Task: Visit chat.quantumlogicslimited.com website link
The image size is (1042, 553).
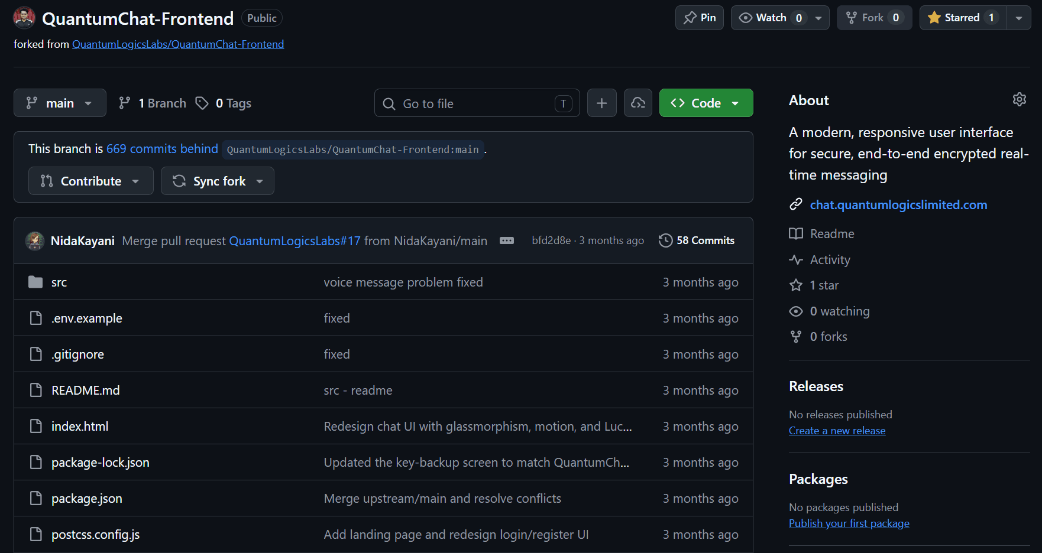Action: [898, 205]
